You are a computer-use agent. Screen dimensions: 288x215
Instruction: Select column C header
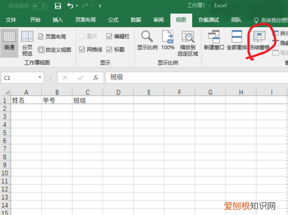(x=88, y=92)
